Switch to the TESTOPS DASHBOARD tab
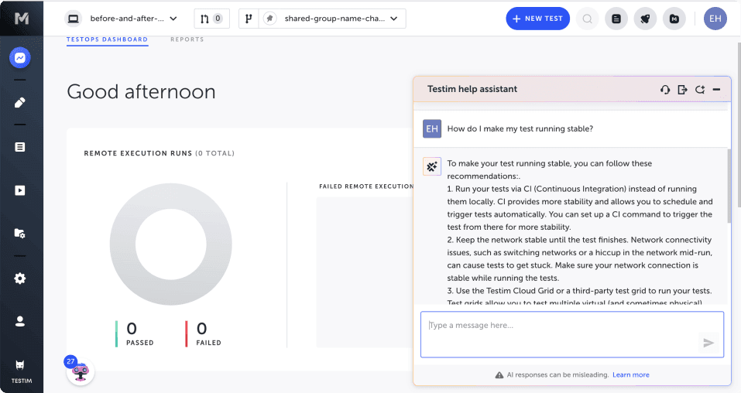The image size is (741, 393). tap(108, 39)
